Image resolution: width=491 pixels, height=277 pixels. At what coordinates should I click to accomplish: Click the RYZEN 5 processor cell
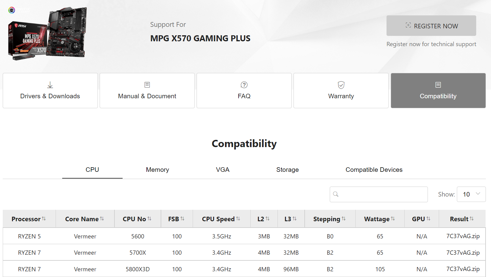(29, 236)
